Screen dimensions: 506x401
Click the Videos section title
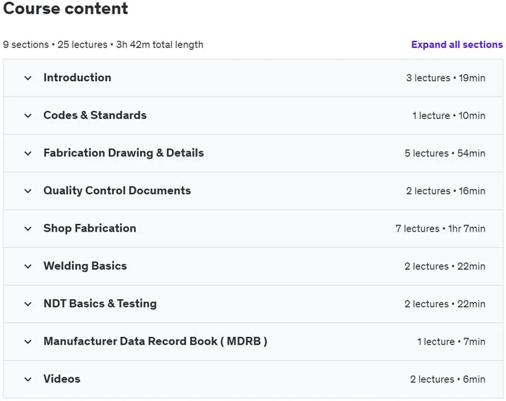62,379
